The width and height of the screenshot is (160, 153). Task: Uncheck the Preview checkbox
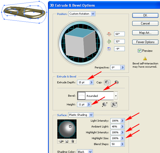[139, 51]
